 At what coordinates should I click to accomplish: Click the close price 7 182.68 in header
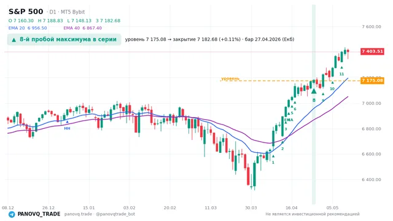click(108, 20)
